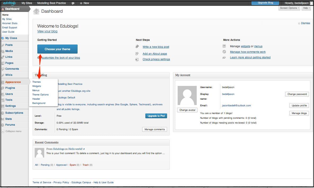Click the Manage blogs button
This screenshot has width=314, height=188.
coord(299,113)
